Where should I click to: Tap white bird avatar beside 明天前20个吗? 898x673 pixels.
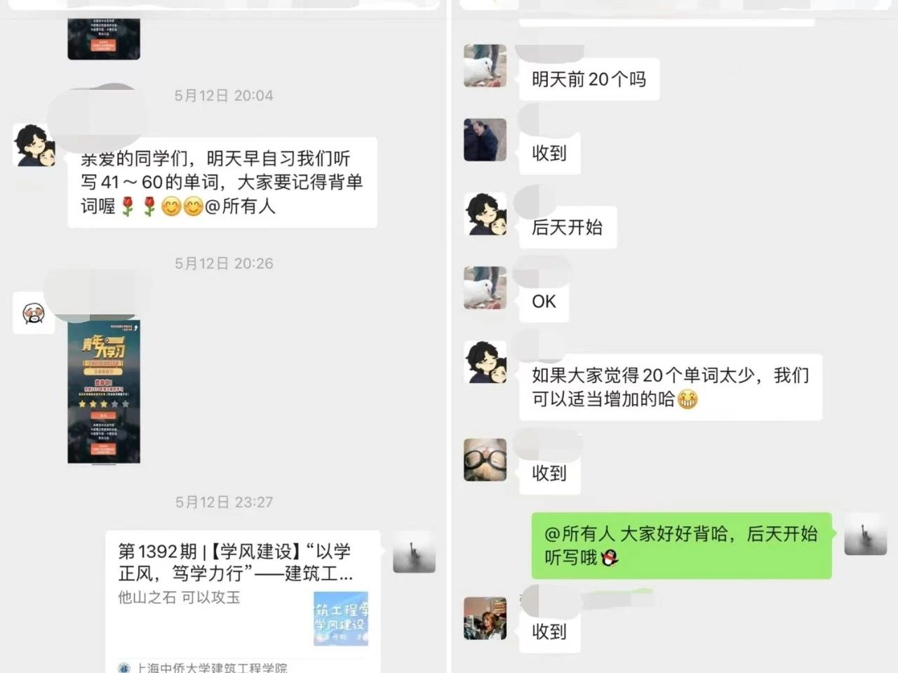[x=485, y=66]
